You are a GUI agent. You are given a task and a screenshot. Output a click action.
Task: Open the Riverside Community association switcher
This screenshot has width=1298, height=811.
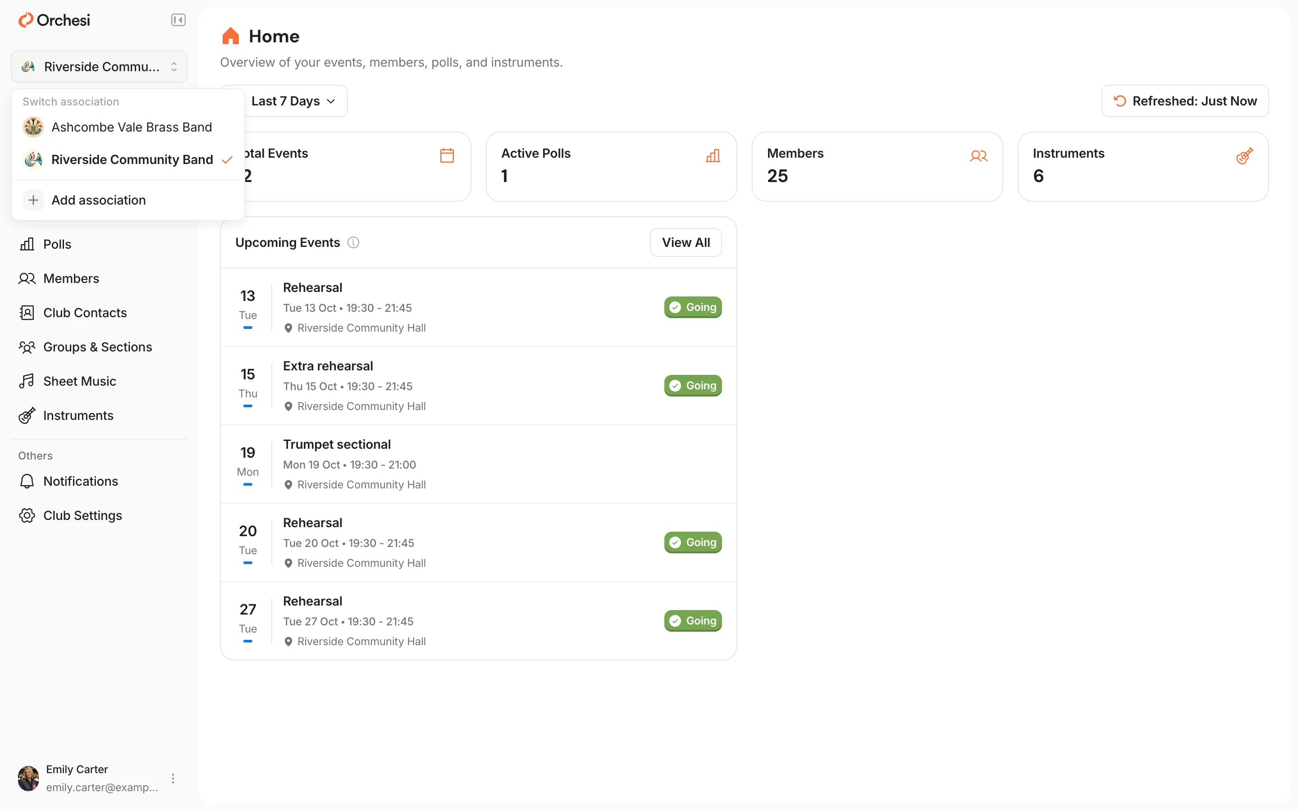(x=99, y=67)
